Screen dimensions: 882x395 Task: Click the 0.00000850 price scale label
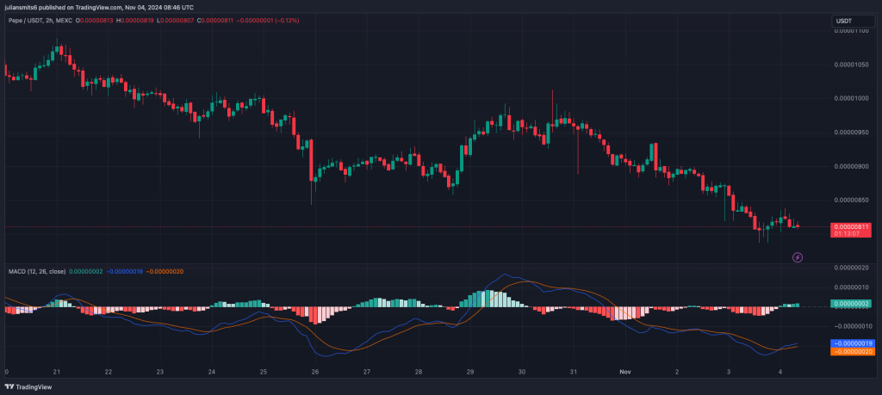click(853, 200)
